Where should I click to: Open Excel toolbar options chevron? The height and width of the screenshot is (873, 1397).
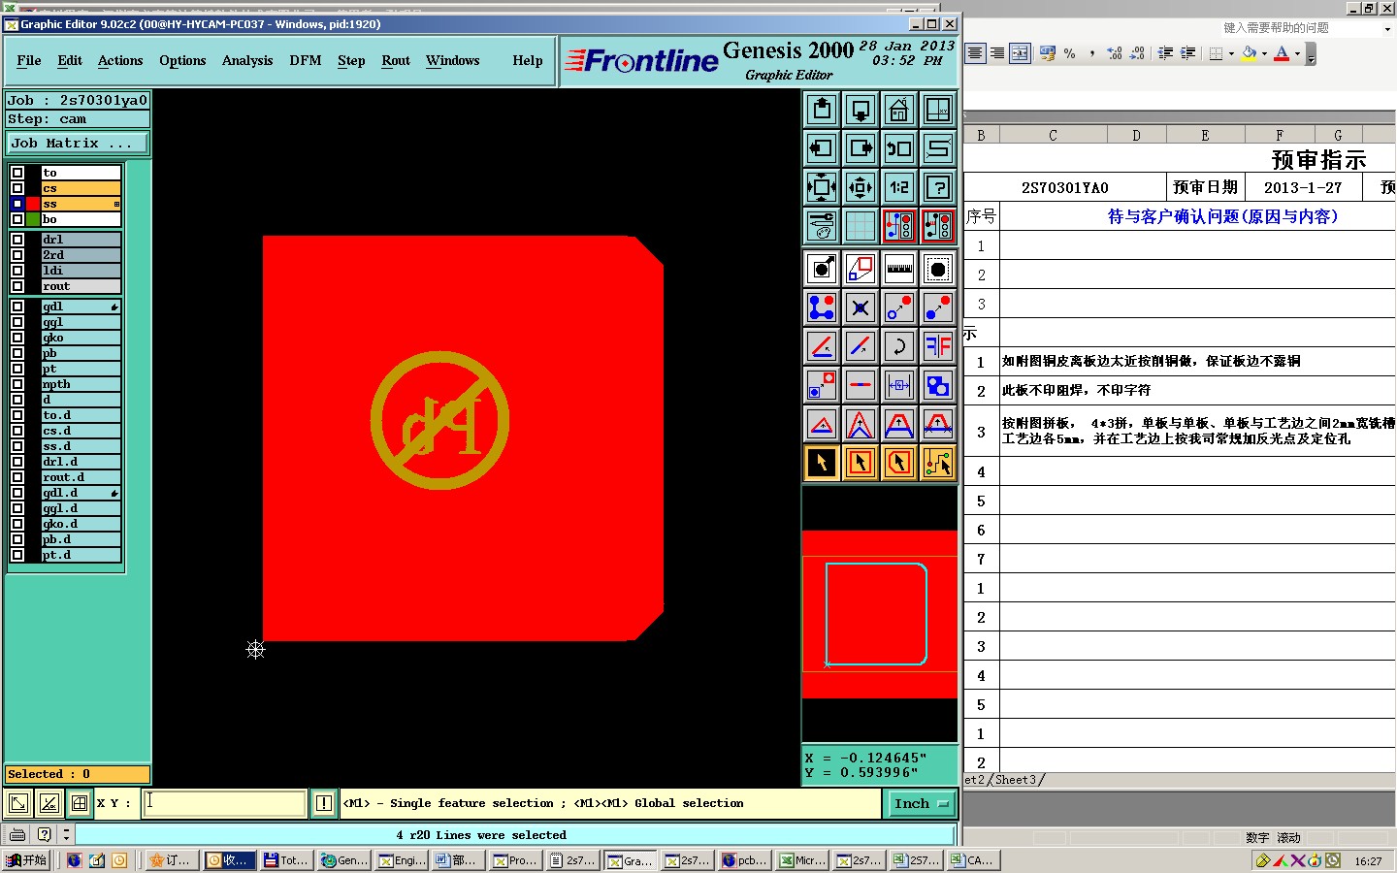tap(1311, 55)
